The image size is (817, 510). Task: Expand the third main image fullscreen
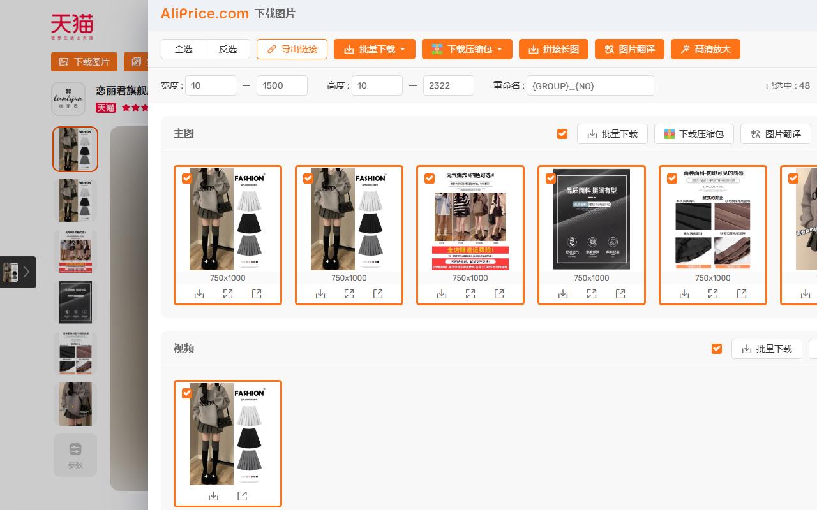(470, 294)
